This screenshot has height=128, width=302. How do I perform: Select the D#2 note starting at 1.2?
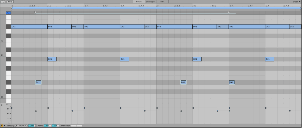coord(59,26)
